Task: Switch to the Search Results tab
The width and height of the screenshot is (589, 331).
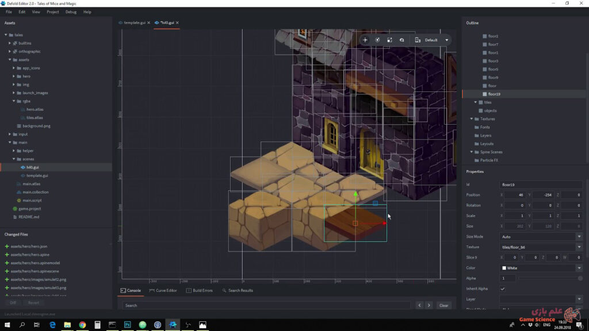Action: point(238,290)
